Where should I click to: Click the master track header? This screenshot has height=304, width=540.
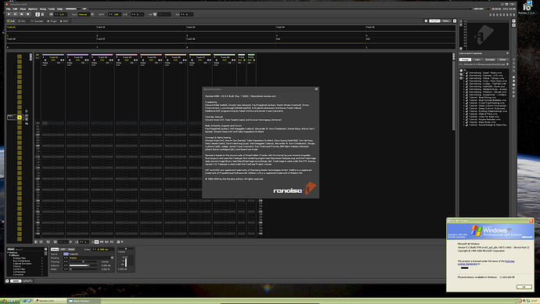(241, 57)
